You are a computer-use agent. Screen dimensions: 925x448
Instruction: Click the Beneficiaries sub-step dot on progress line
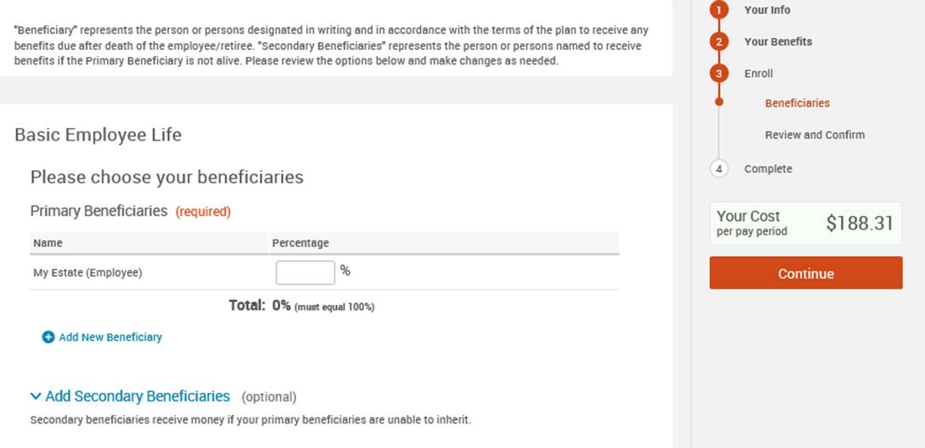pos(720,102)
